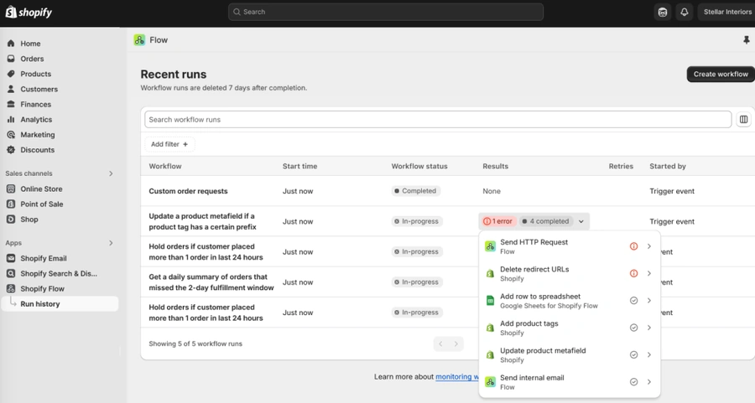755x403 pixels.
Task: Go to the previous page of runs
Action: coord(440,344)
